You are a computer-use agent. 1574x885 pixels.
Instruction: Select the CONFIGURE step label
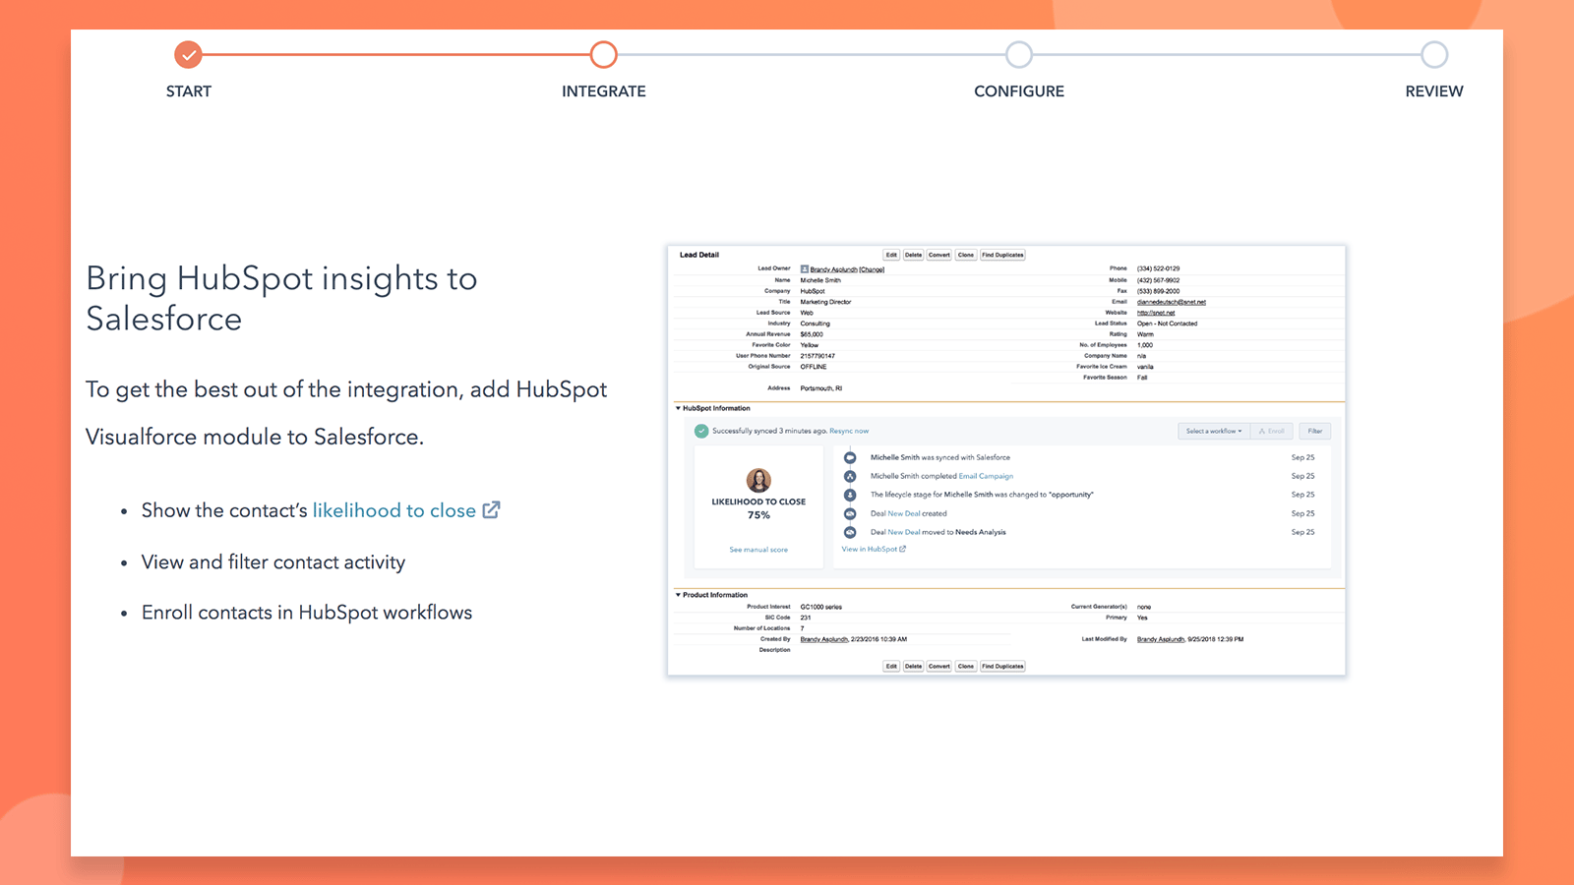coord(1019,91)
